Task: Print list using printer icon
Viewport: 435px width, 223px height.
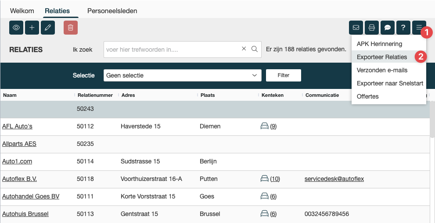Action: [x=372, y=28]
